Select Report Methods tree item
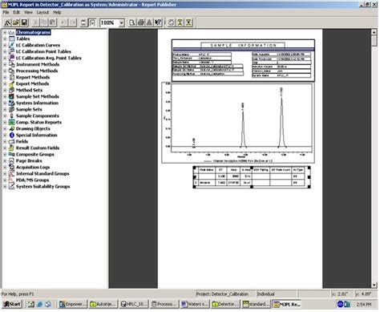The width and height of the screenshot is (380, 312). click(33, 77)
